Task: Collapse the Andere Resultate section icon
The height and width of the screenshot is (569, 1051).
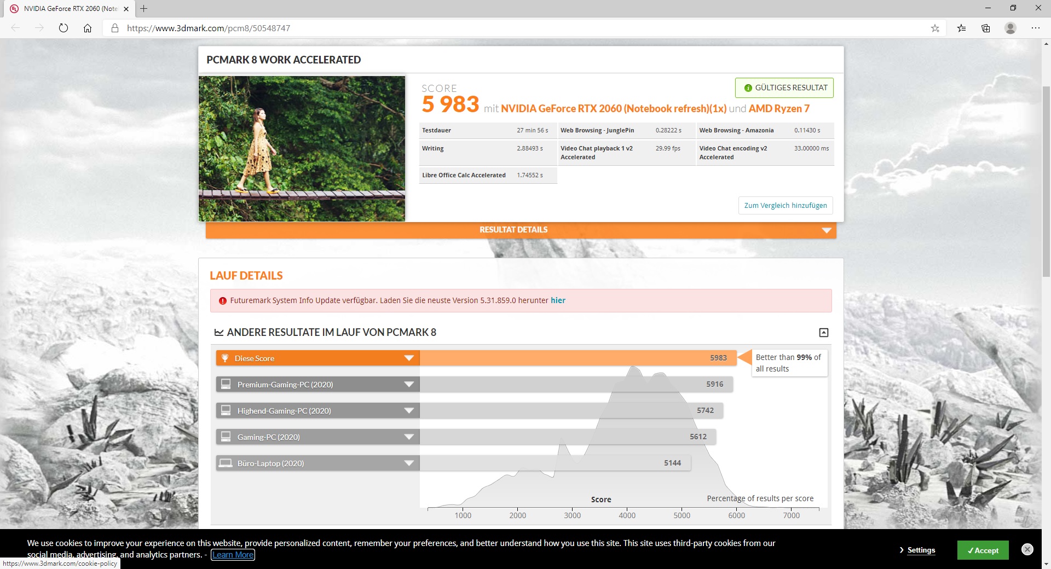Action: pos(823,333)
